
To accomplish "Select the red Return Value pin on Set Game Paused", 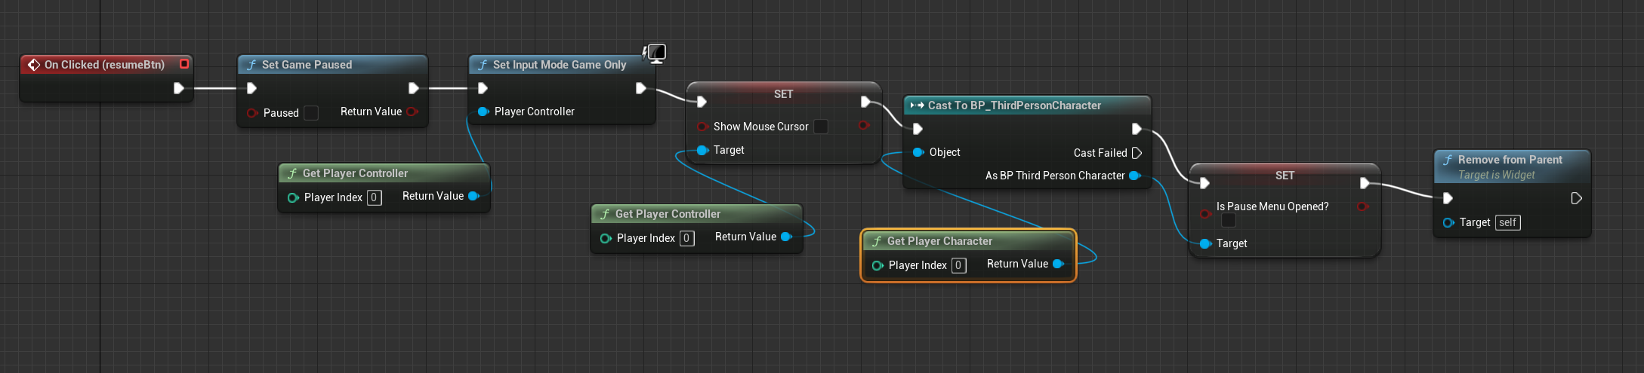I will coord(412,112).
